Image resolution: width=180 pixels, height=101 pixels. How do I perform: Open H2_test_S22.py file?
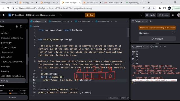coord(8,47)
